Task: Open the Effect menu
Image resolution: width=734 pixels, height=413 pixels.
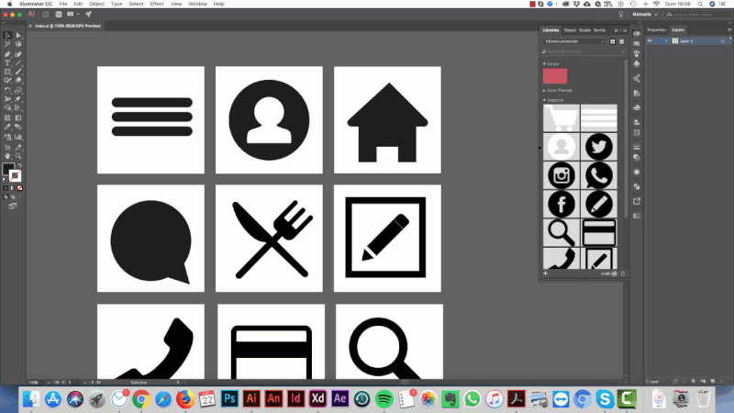Action: [x=157, y=5]
